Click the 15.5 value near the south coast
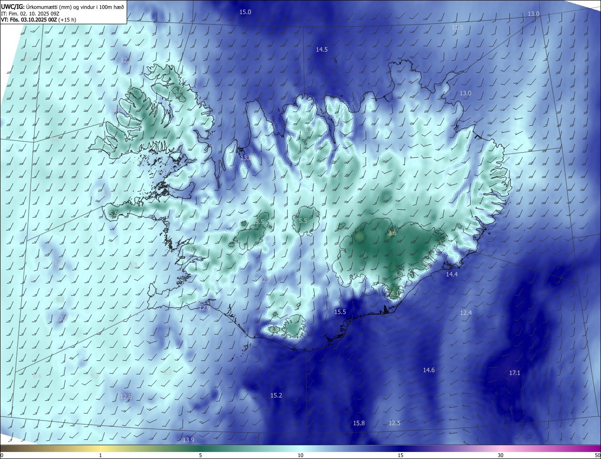 340,312
